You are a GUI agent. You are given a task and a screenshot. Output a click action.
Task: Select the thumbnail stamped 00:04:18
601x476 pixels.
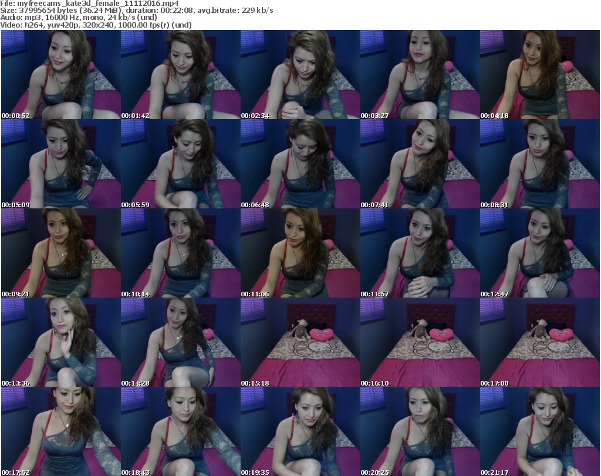540,75
